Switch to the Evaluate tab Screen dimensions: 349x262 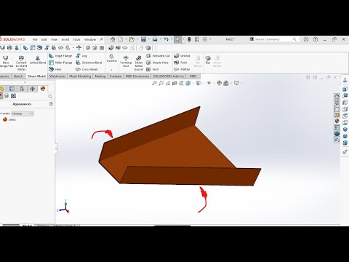(x=116, y=76)
